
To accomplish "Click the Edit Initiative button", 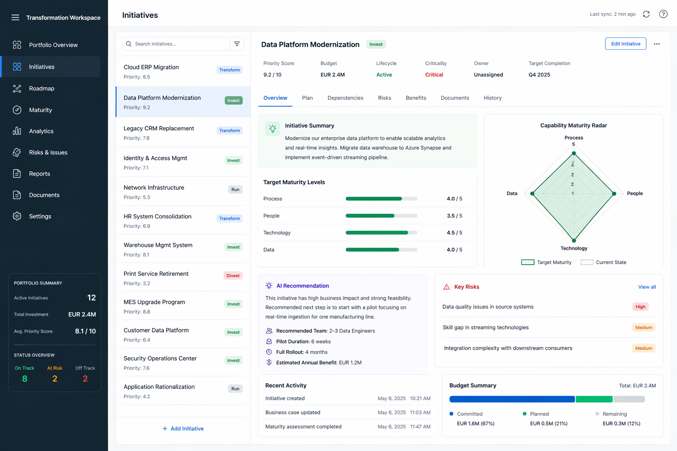I will click(x=625, y=44).
